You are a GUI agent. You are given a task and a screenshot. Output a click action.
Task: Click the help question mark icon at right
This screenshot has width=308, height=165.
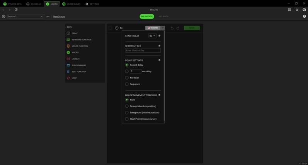(304, 17)
